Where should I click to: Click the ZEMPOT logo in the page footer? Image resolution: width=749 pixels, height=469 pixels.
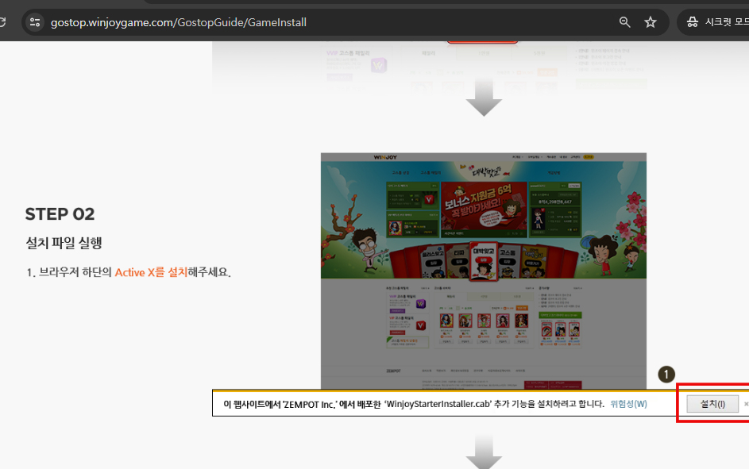[x=393, y=370]
